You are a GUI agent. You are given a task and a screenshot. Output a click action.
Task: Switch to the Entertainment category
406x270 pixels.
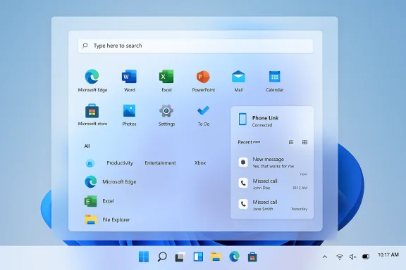pyautogui.click(x=160, y=163)
